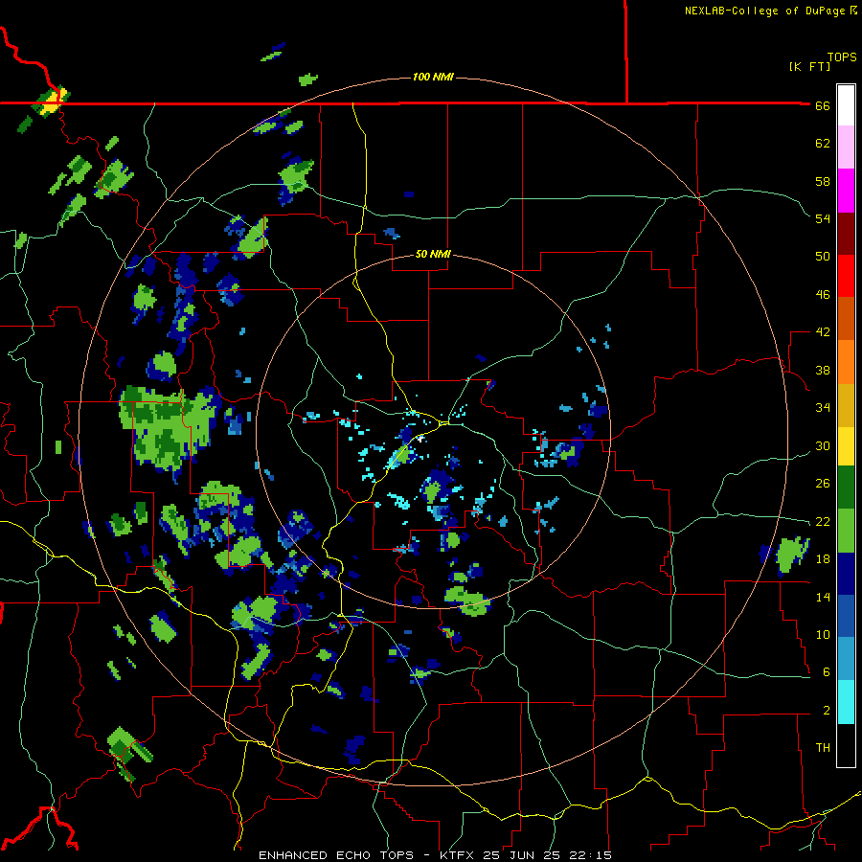Viewport: 862px width, 862px height.
Task: Click the bright yellow legend swatch
Action: pos(846,446)
